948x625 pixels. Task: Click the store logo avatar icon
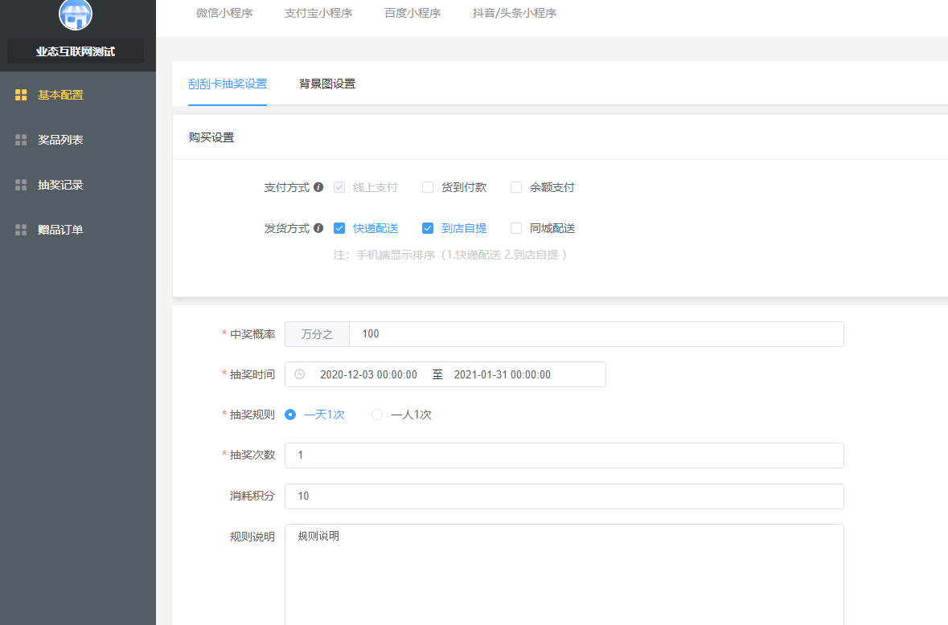76,14
